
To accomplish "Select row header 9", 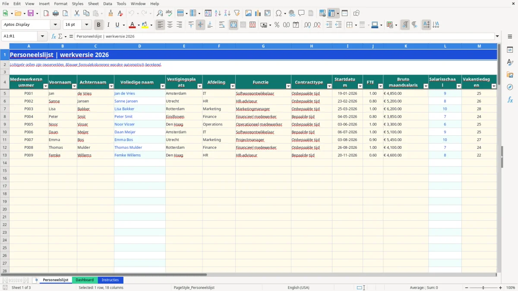I will pos(5,124).
